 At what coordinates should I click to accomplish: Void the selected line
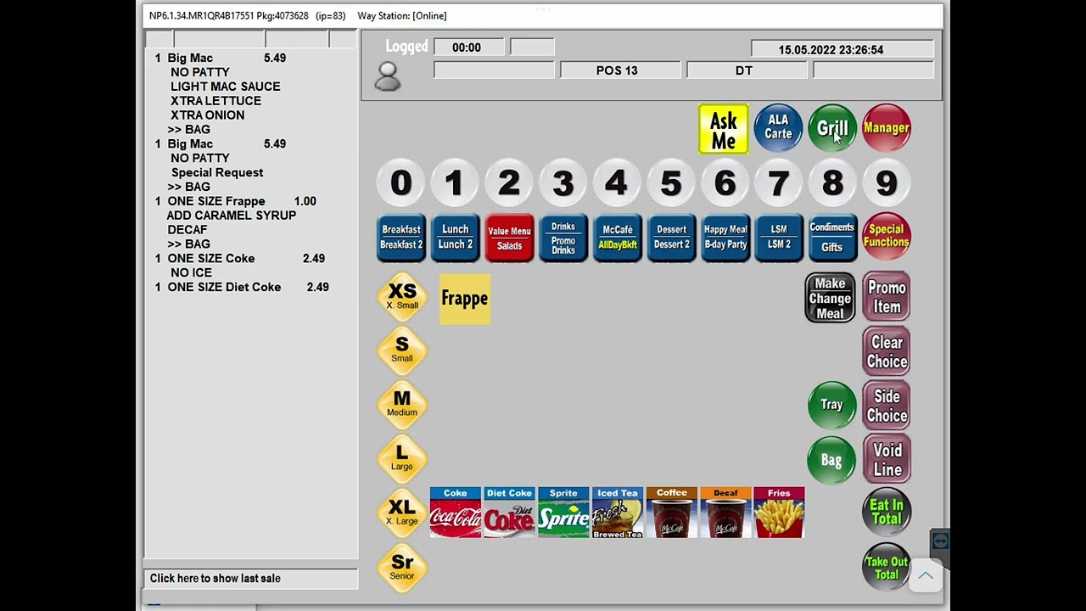887,460
